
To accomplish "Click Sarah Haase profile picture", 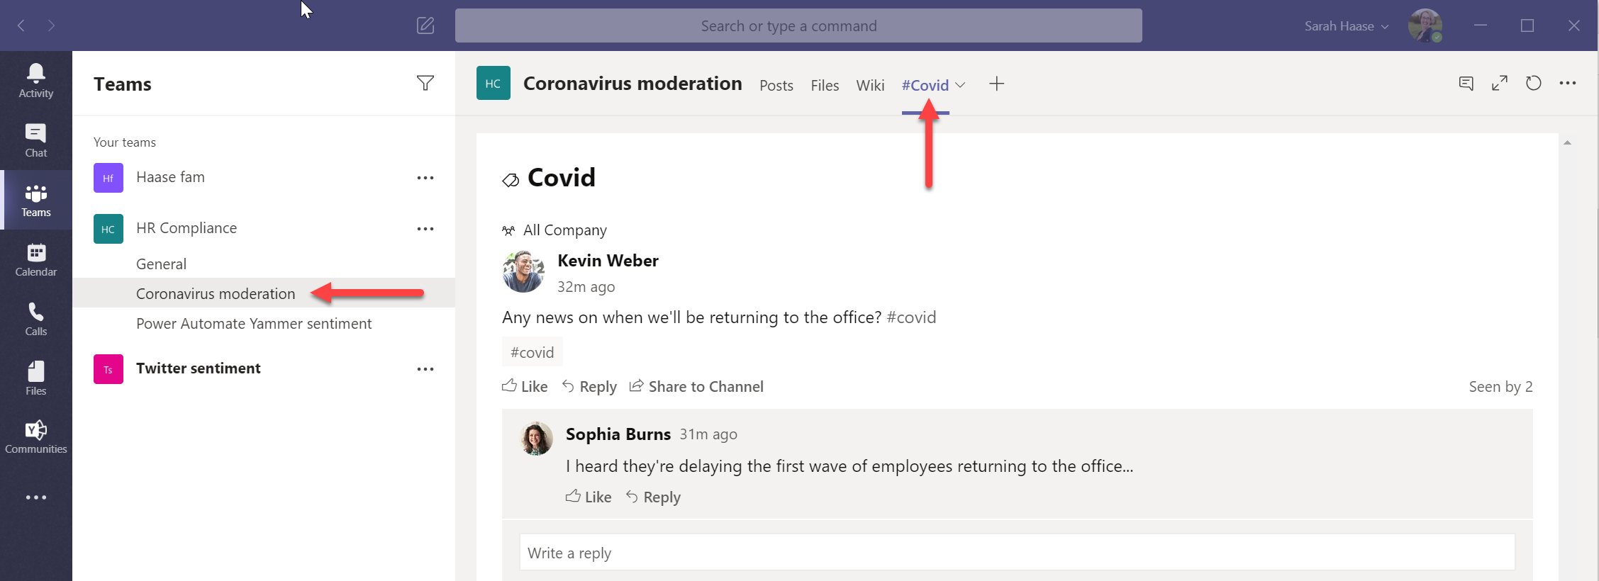I will pos(1425,26).
